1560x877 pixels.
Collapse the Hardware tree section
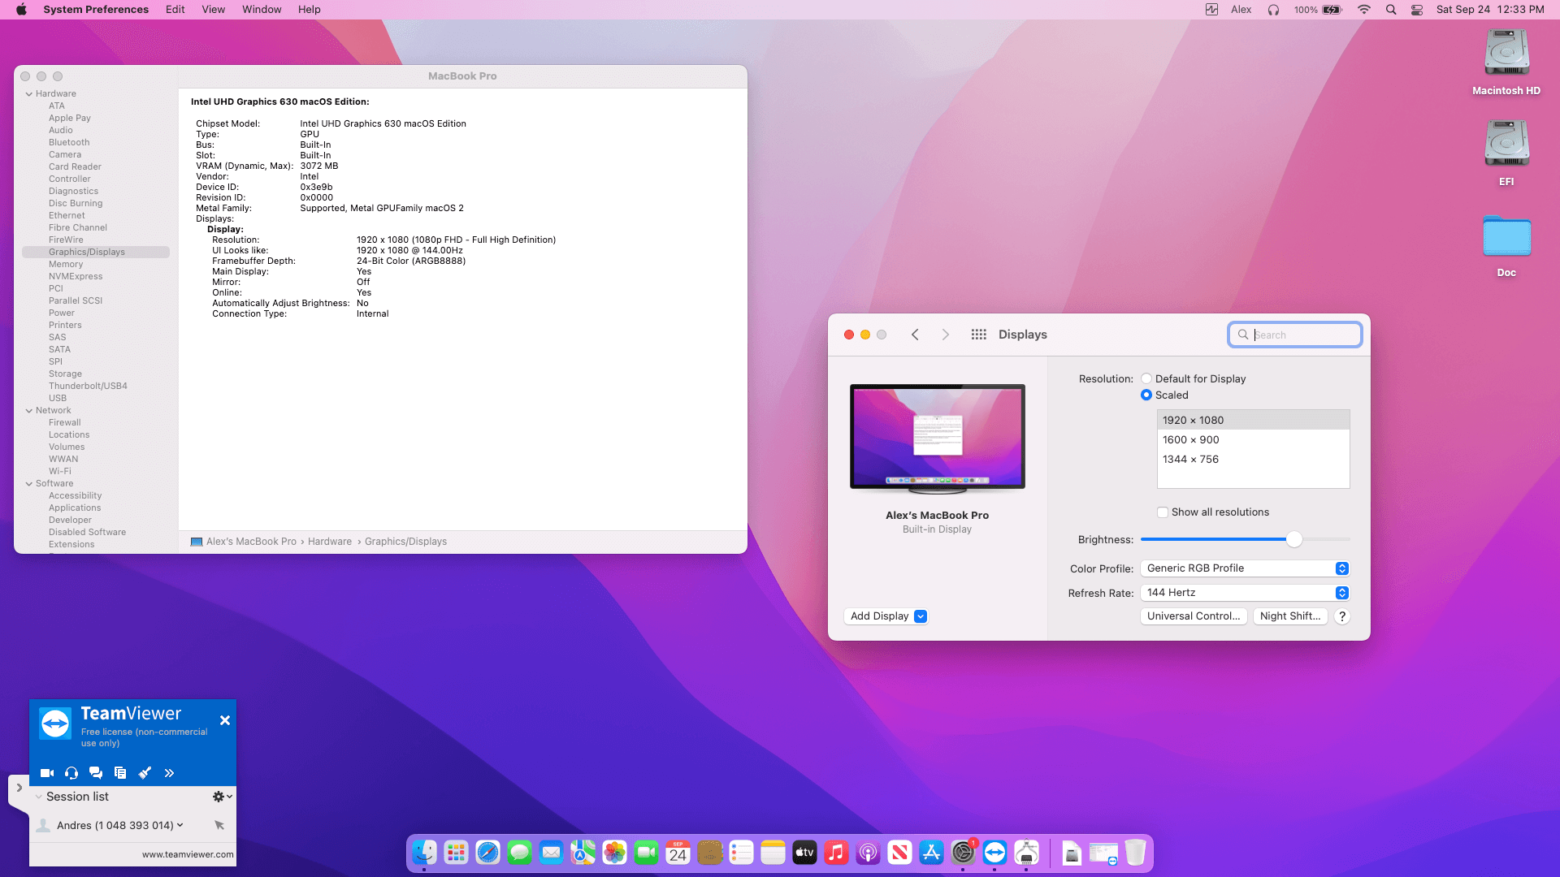pos(29,94)
